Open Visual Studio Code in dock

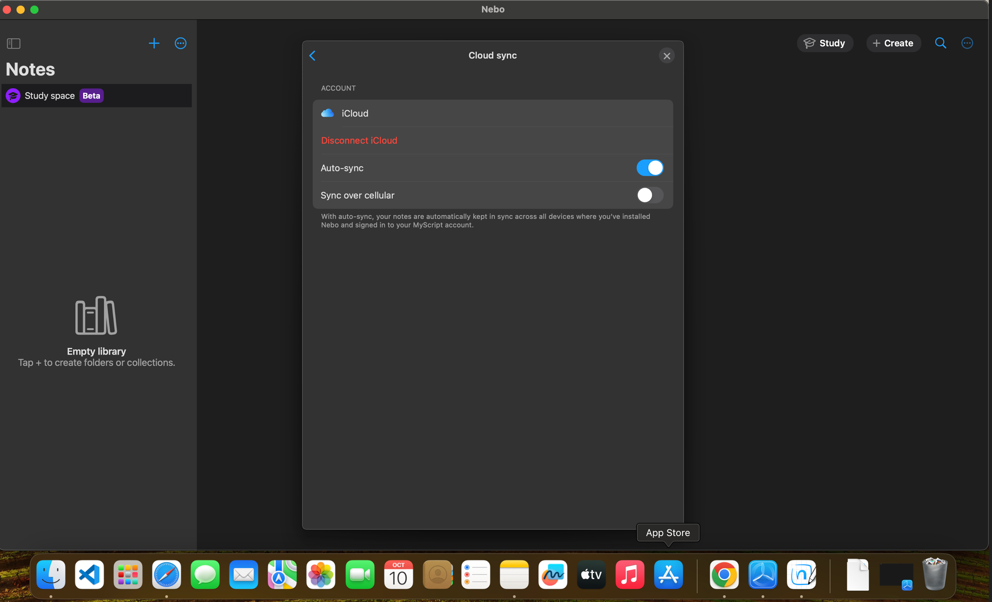tap(89, 574)
